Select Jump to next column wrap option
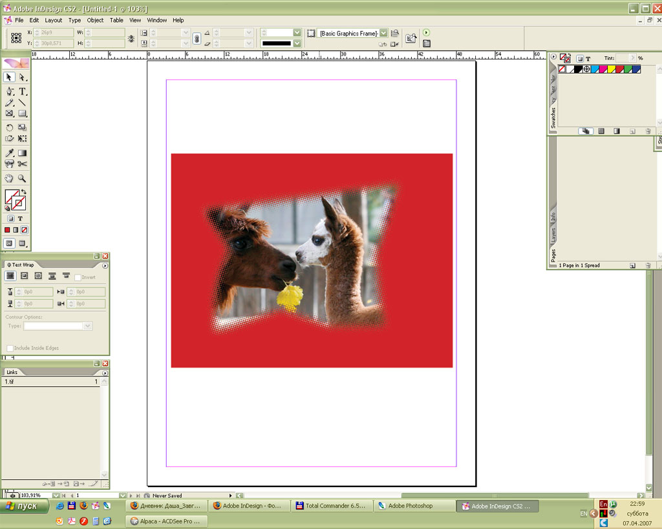 pyautogui.click(x=66, y=276)
